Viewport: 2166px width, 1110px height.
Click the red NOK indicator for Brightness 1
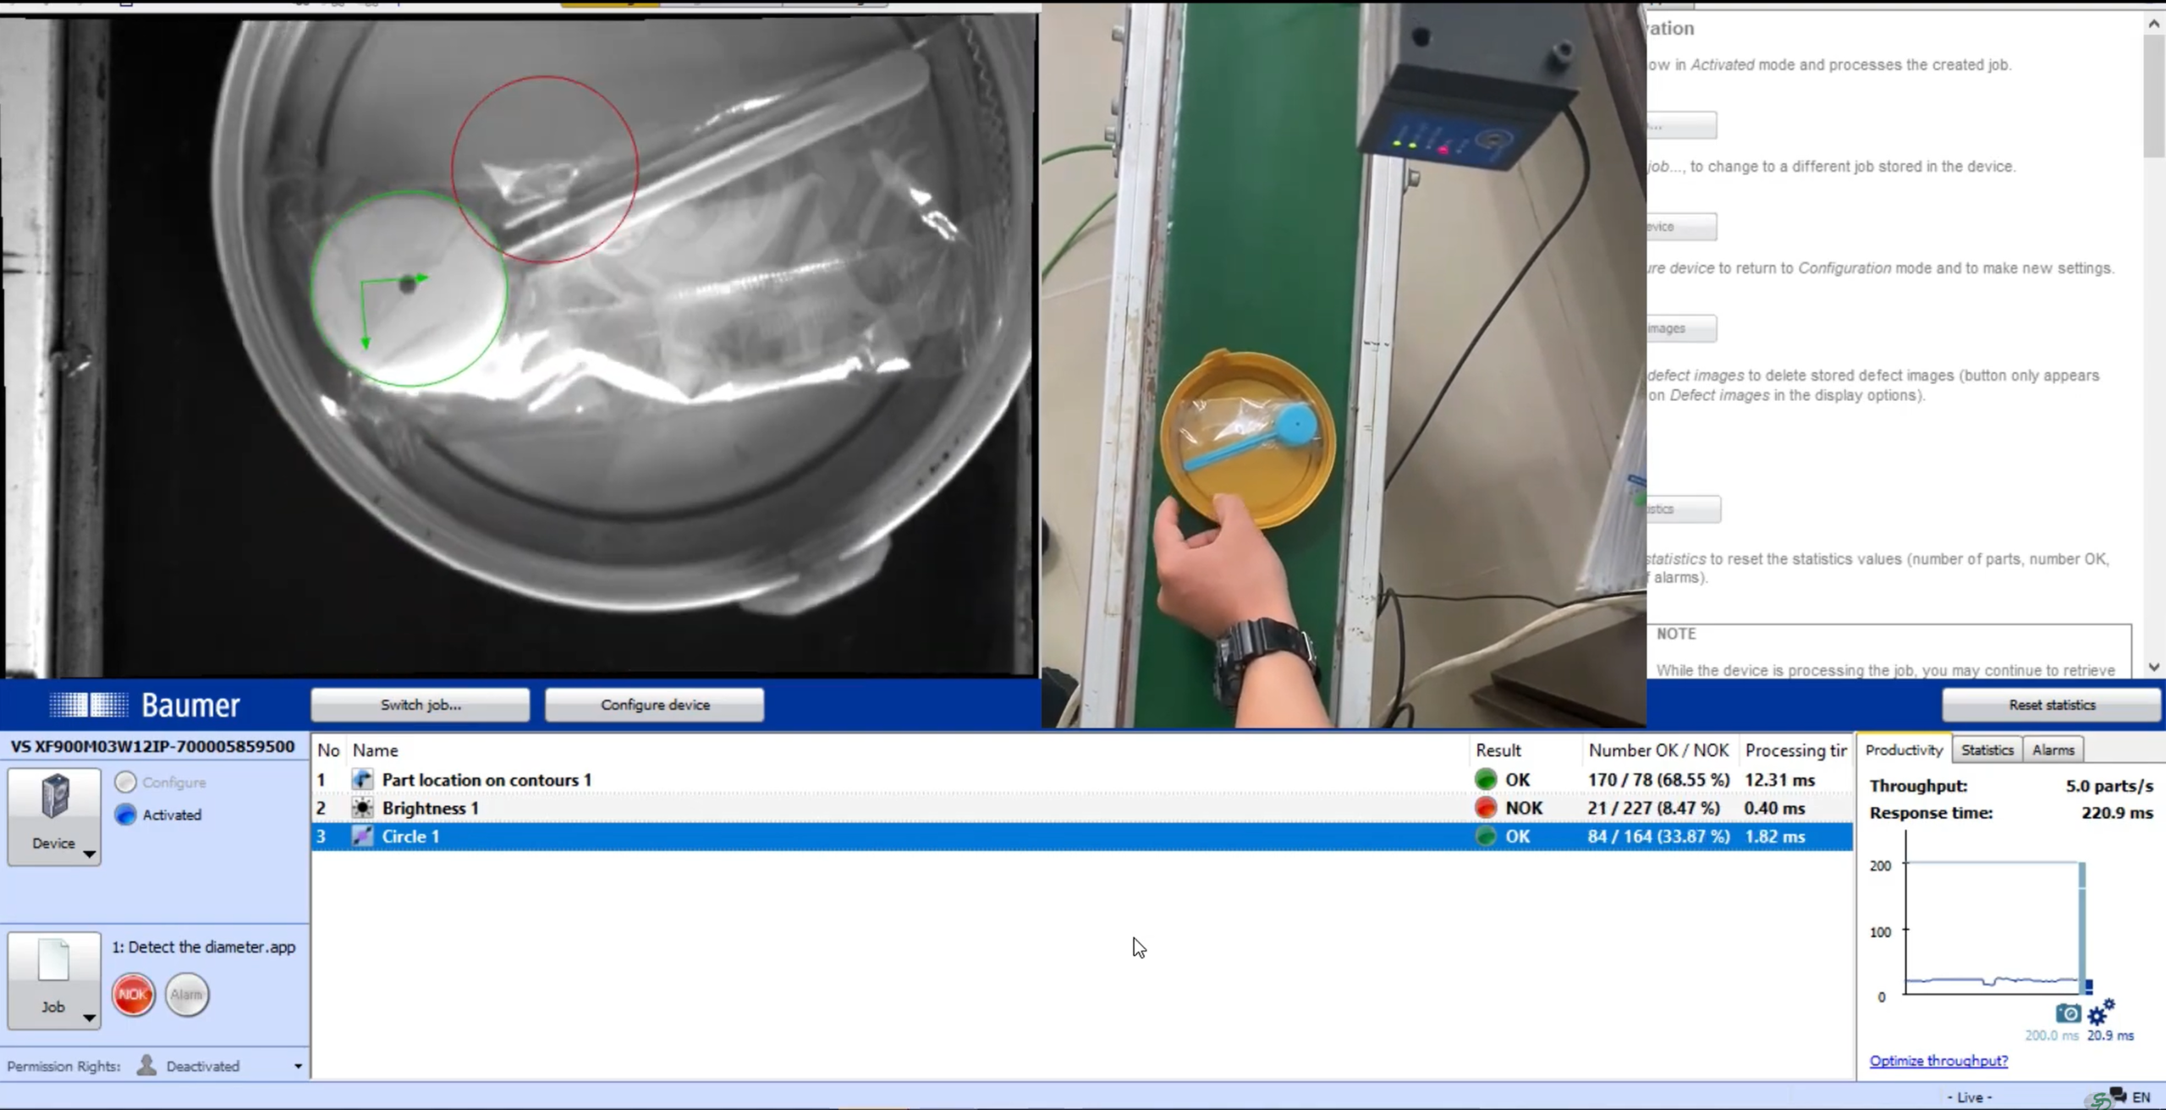point(1485,808)
